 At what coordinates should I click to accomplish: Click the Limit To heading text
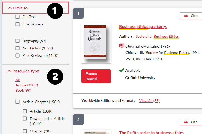(20, 8)
